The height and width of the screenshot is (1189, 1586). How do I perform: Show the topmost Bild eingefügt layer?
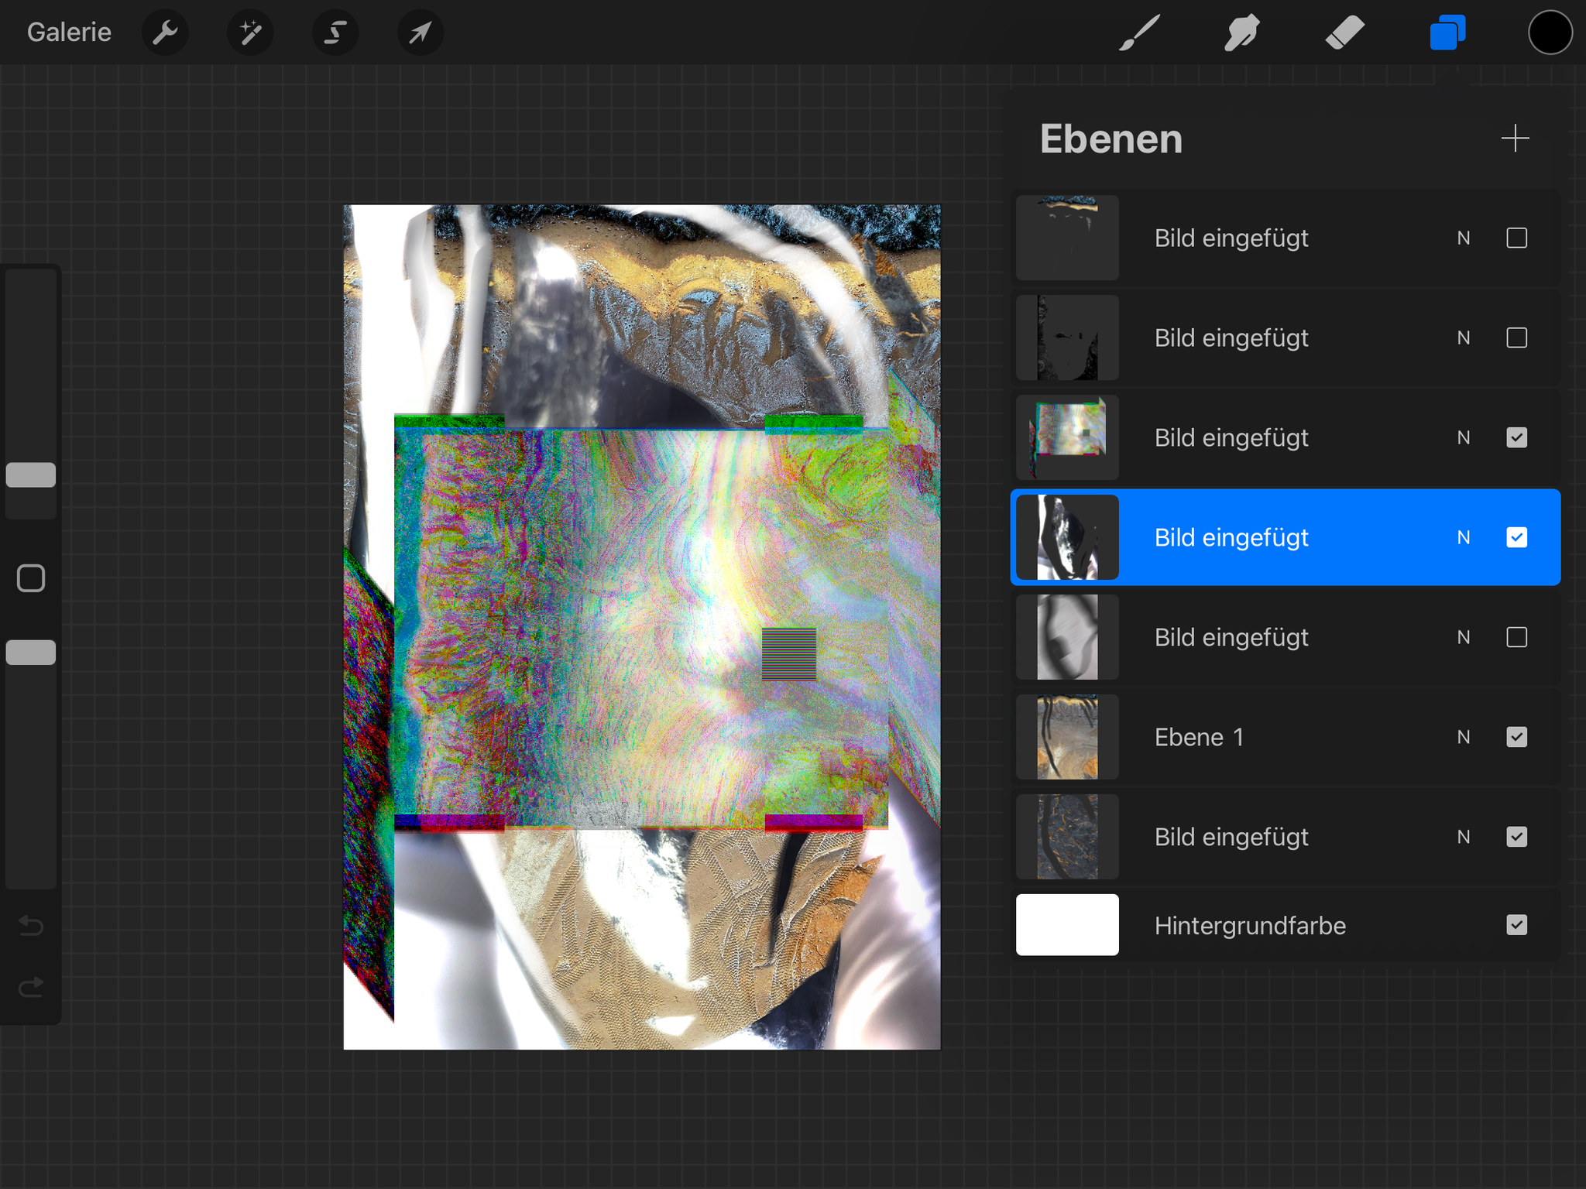[x=1516, y=238]
